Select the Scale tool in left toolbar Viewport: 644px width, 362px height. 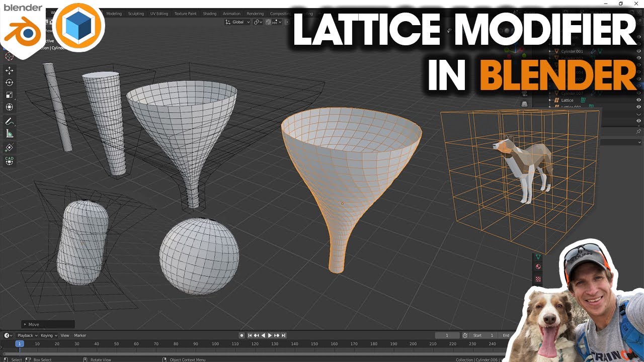click(x=9, y=95)
